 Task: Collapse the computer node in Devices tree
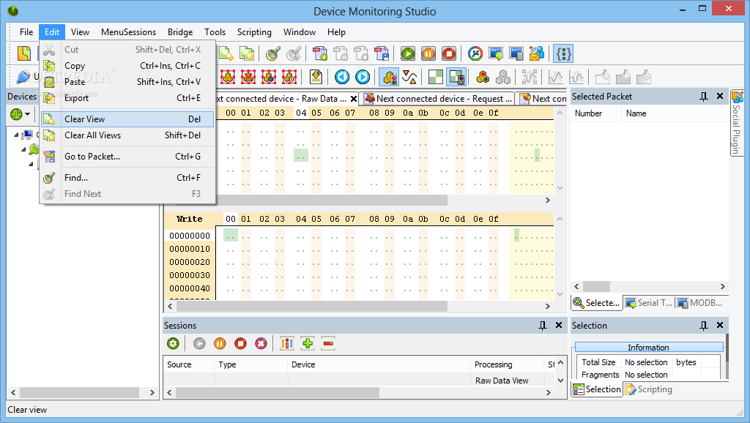[16, 135]
